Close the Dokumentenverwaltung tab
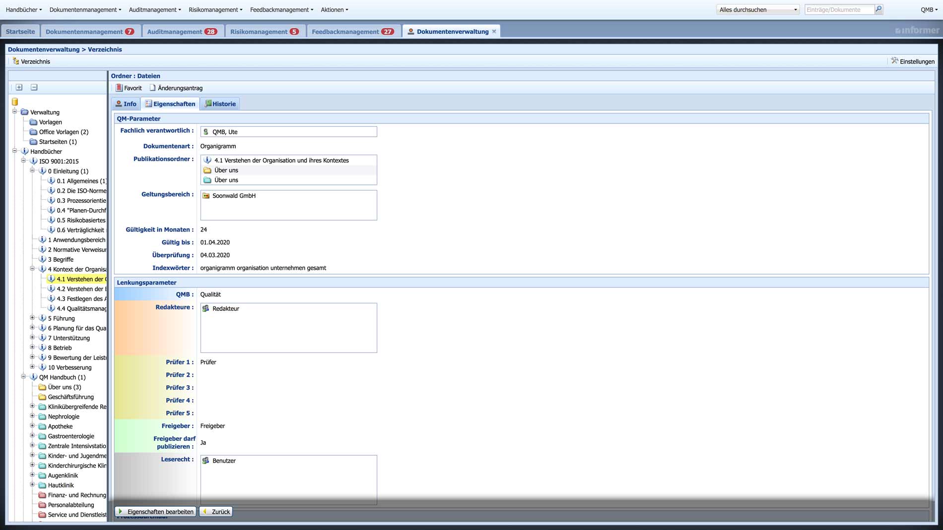 [494, 31]
